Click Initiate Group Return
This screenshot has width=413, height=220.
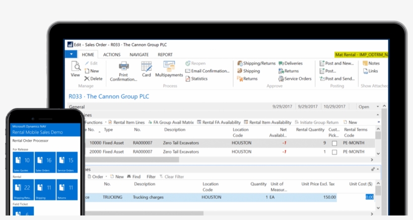coord(317,123)
